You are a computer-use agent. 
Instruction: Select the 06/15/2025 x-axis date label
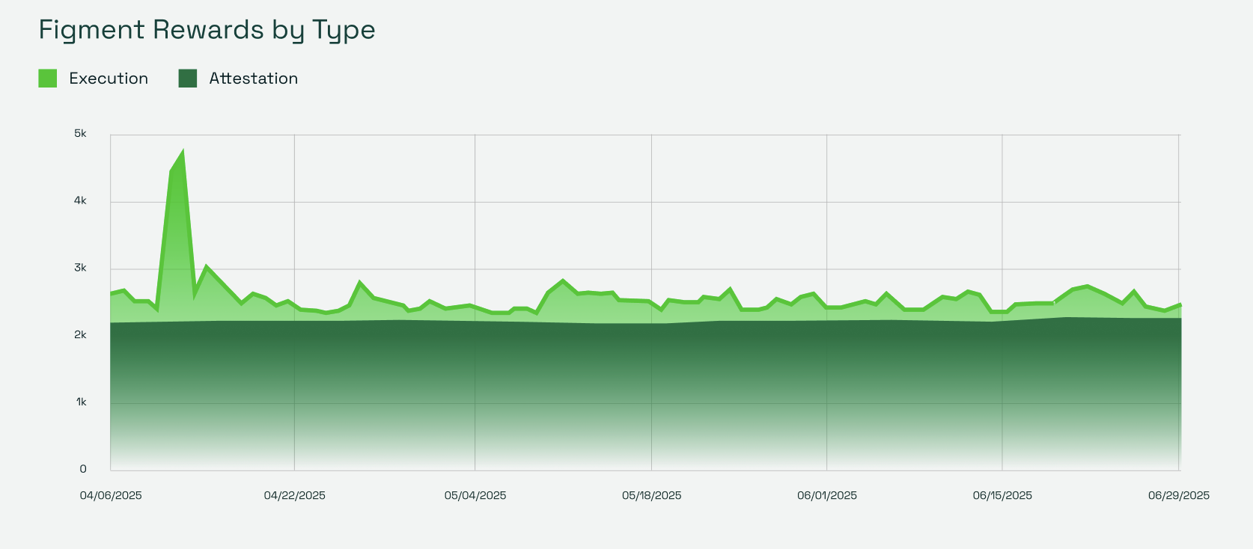click(1002, 496)
